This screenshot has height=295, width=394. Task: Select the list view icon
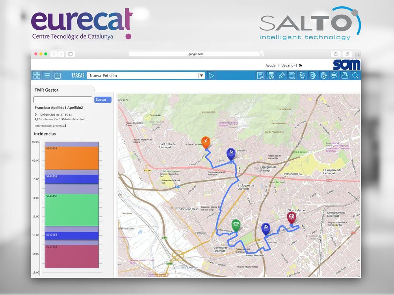[47, 76]
